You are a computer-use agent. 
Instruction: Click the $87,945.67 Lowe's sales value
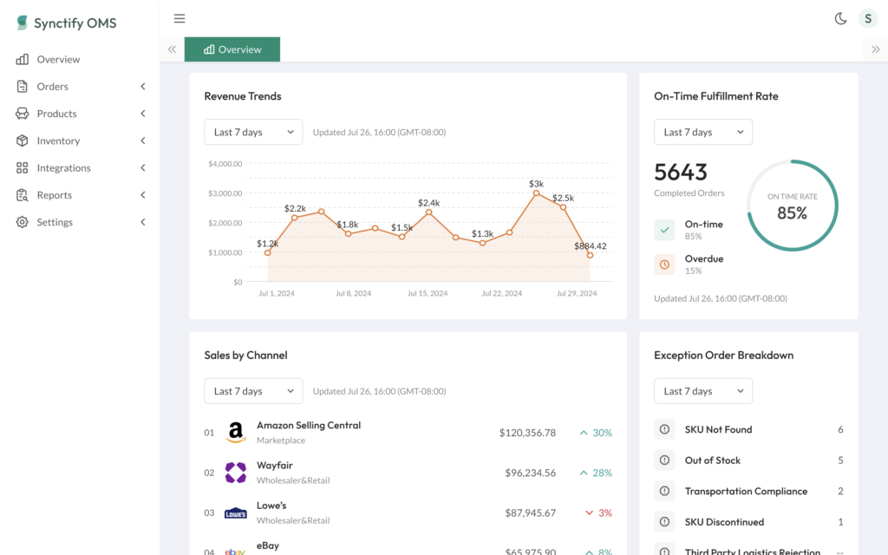530,513
